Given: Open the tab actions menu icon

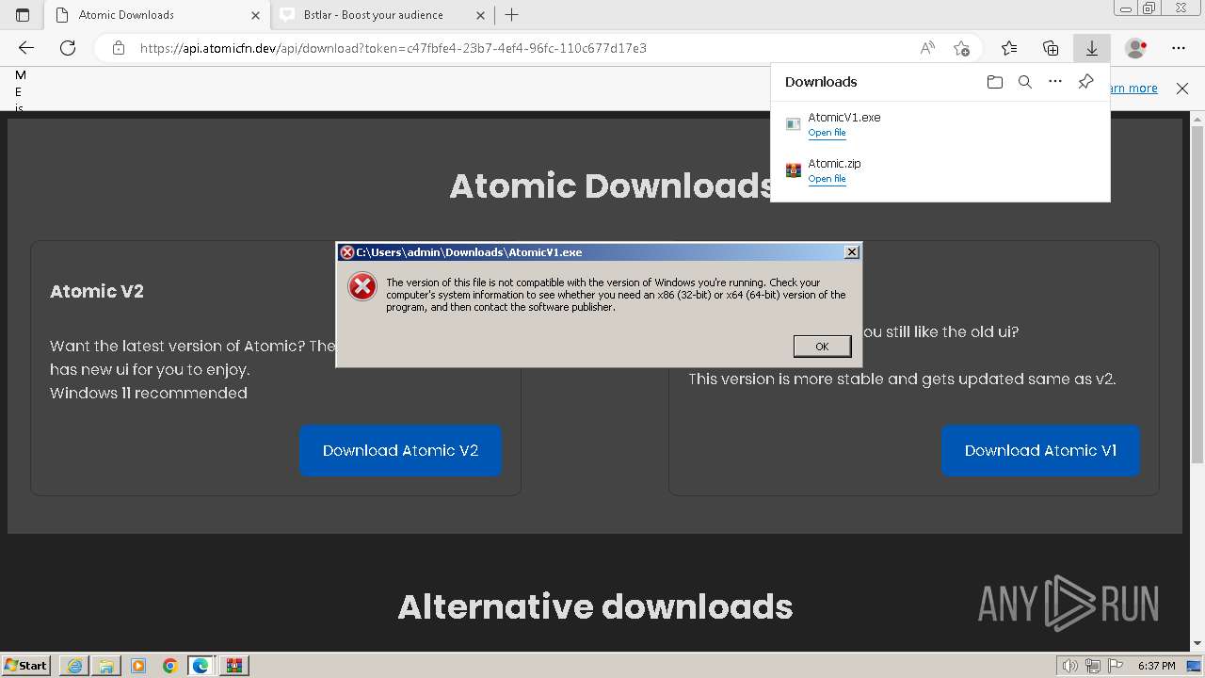Looking at the screenshot, I should (23, 15).
